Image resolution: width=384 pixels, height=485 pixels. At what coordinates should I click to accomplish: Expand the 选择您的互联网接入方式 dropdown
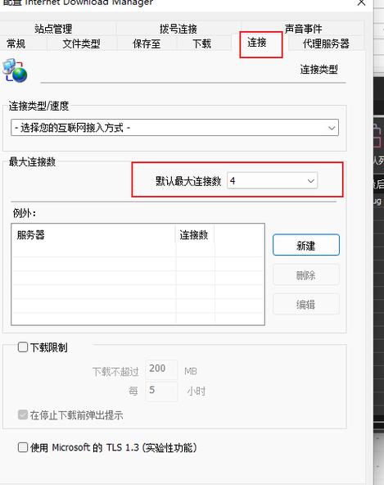point(174,128)
